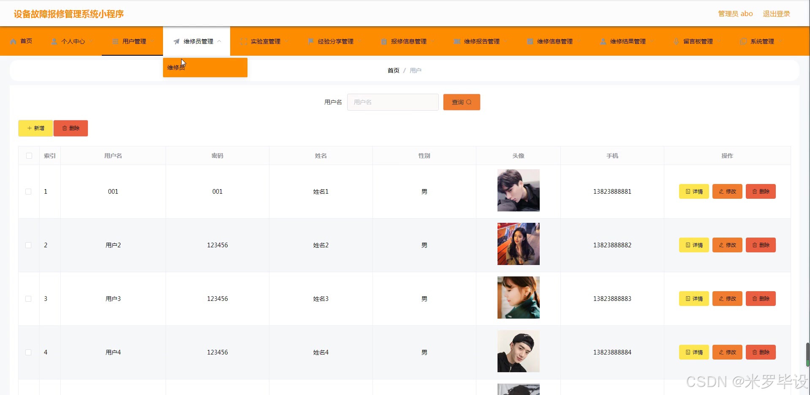Expand the 个人中心 menu chevron
Screen dimensions: 810x395
click(91, 41)
